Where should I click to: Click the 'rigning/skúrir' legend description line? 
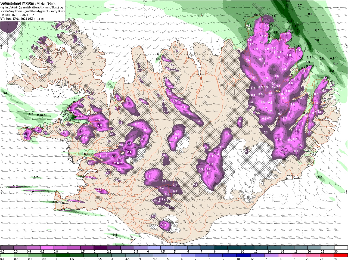tap(32, 7)
